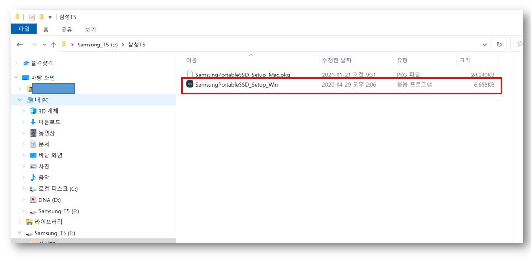Select SamsungPortableSSD_Setup_Mac.pkg file name

click(242, 75)
